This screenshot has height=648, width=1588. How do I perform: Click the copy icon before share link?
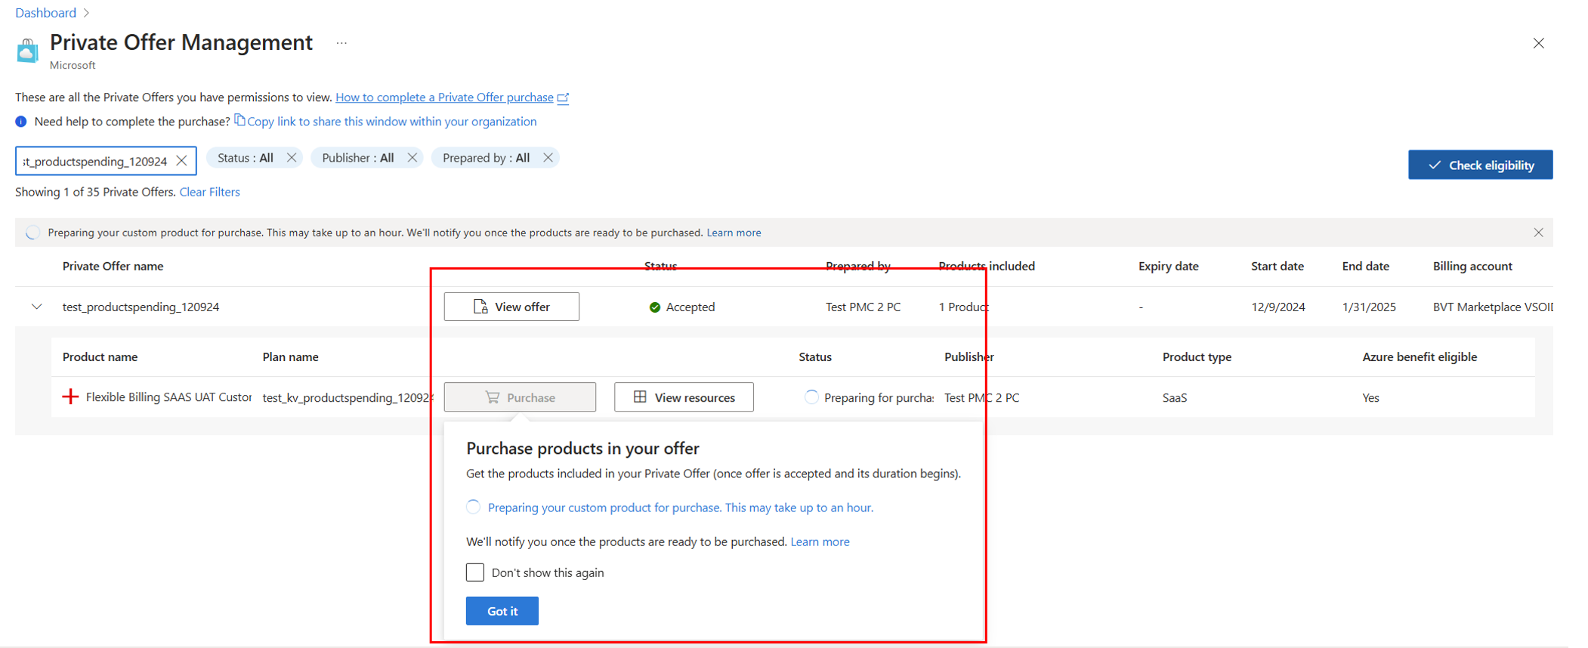pos(239,120)
